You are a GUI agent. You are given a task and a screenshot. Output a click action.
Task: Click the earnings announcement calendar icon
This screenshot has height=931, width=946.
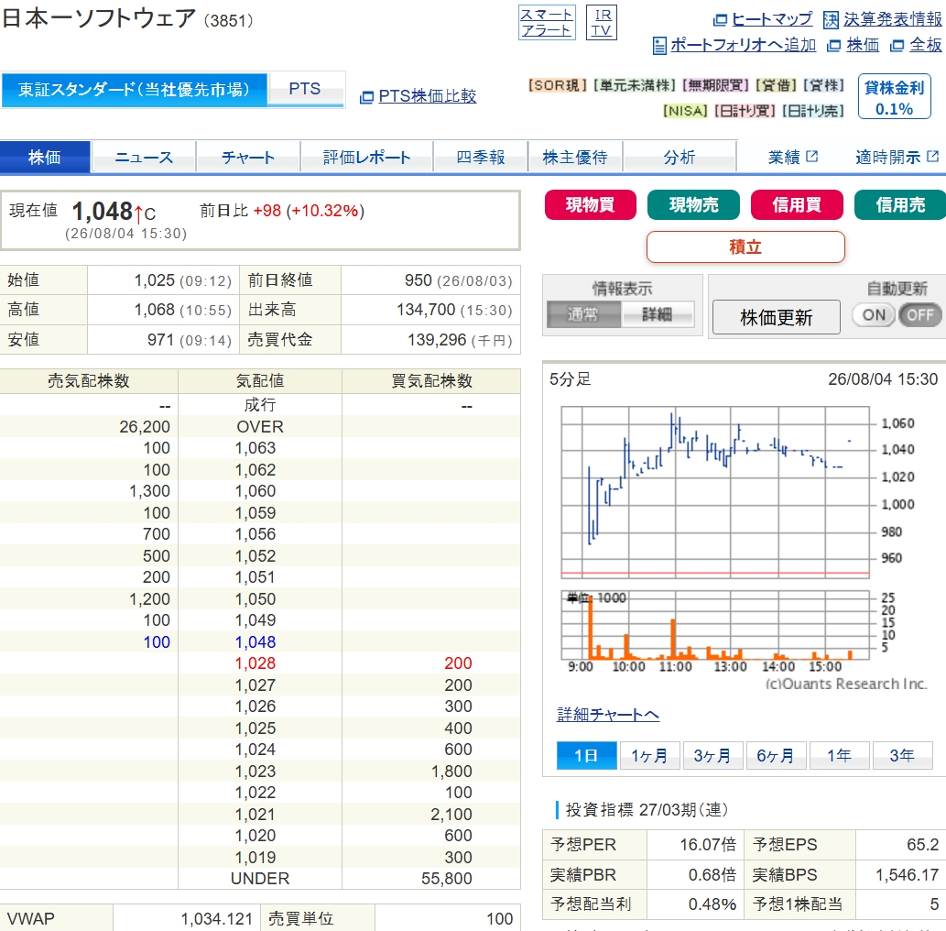tap(831, 20)
